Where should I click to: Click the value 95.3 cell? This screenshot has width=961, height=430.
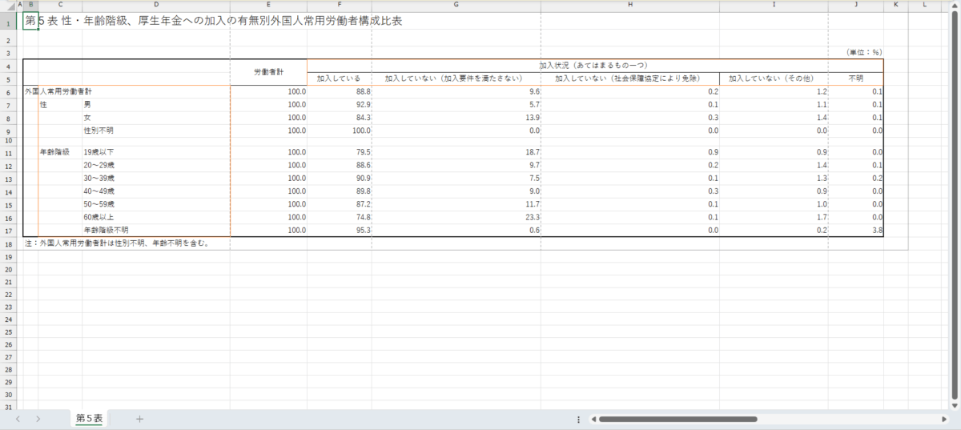click(339, 230)
